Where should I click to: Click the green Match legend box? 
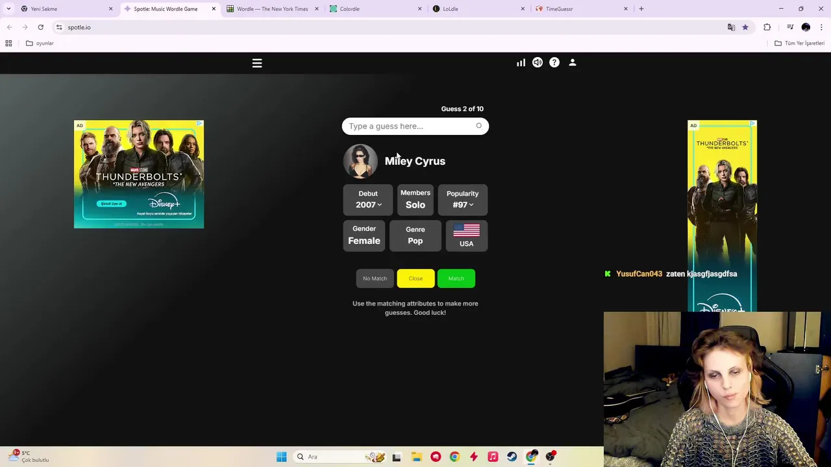click(456, 278)
